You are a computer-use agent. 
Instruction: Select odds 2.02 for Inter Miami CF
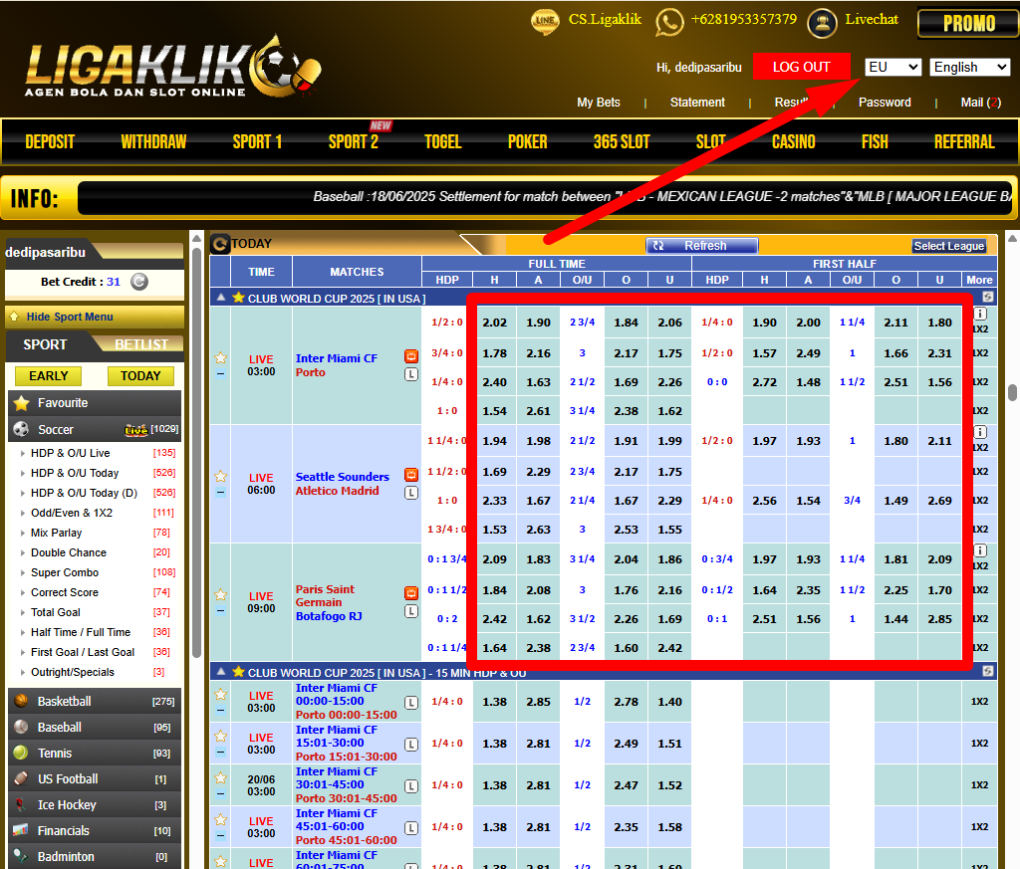[x=494, y=323]
